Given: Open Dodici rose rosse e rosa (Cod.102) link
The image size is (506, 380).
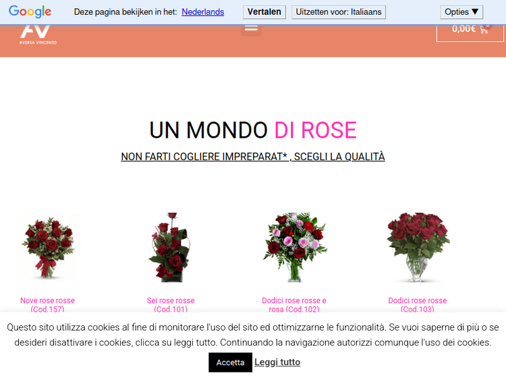Looking at the screenshot, I should tap(294, 305).
